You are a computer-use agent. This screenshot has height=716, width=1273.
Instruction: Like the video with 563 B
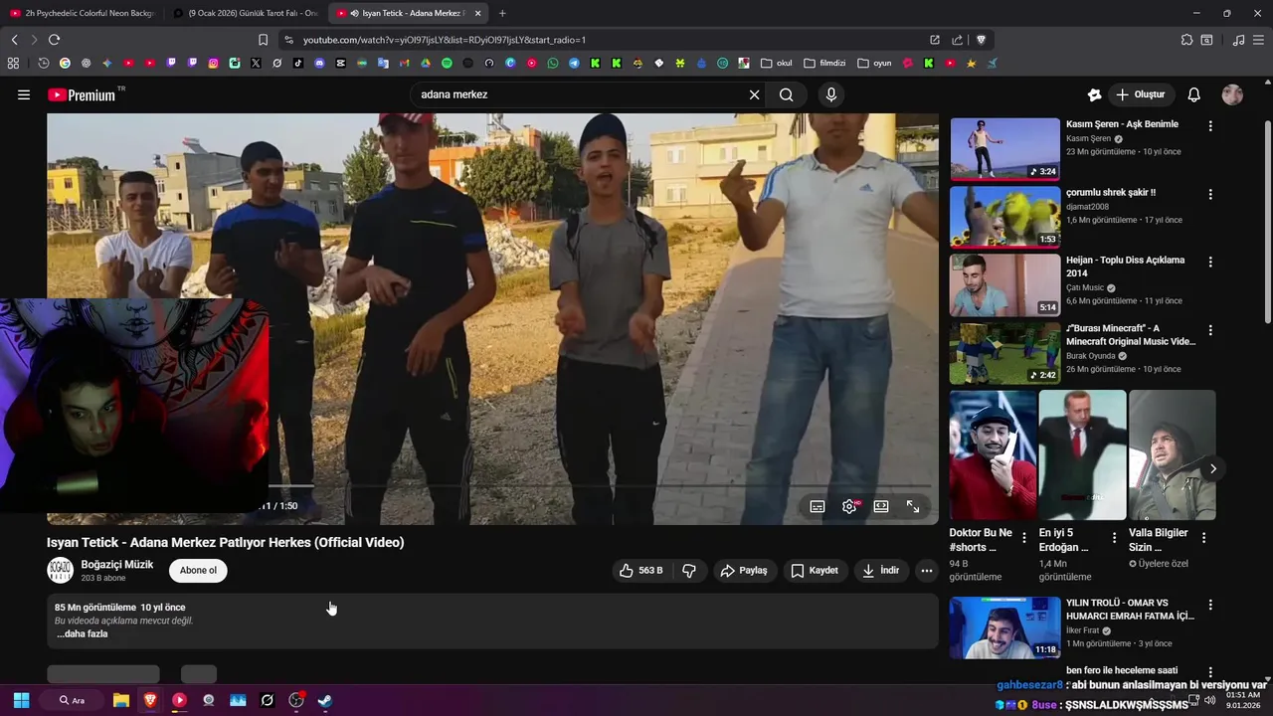pyautogui.click(x=640, y=571)
